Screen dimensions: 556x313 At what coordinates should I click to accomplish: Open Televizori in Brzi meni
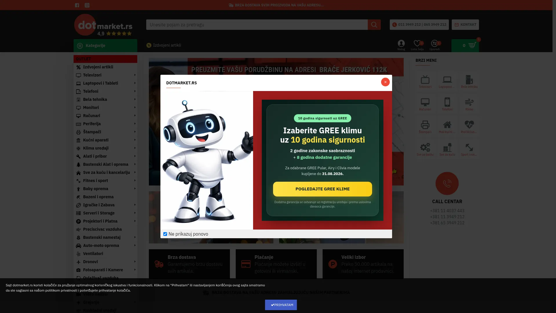(x=425, y=81)
